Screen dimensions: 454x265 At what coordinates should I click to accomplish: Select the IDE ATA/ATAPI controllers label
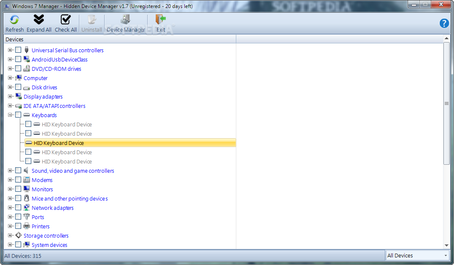tap(54, 106)
